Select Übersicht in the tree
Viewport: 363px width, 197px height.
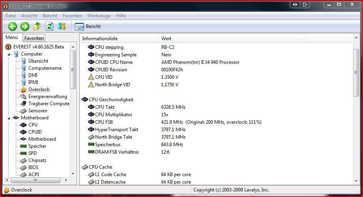38,61
